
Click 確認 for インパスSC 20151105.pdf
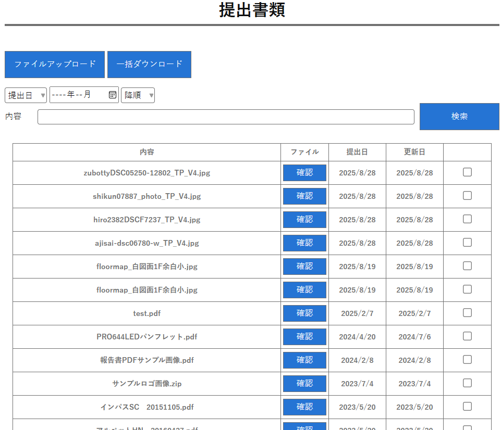tap(304, 407)
